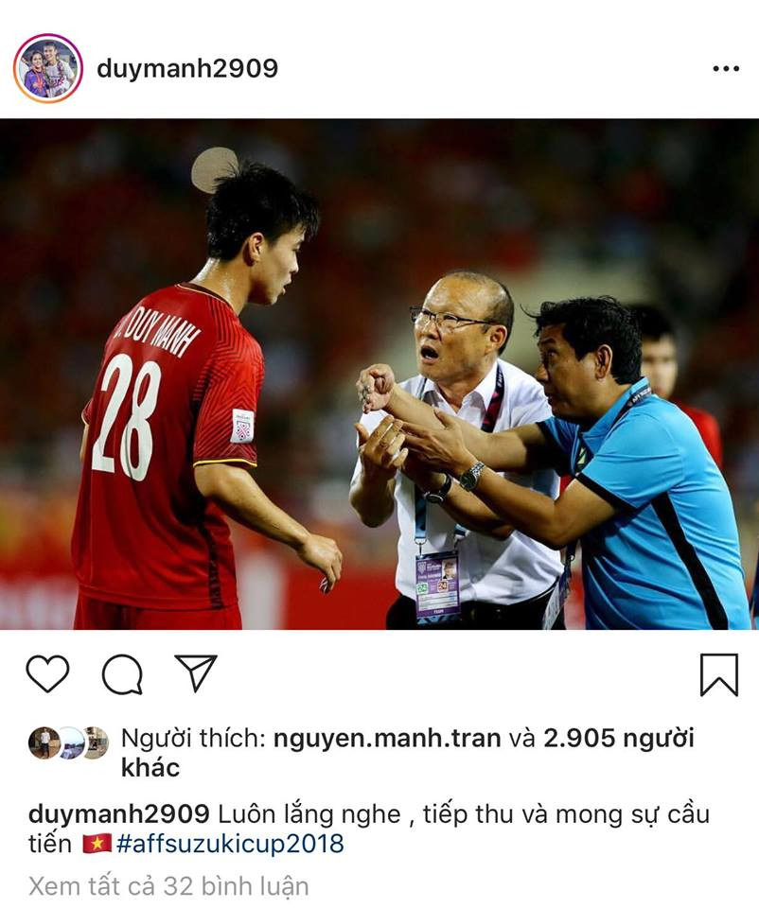Open comments via speech bubble icon
Viewport: 759px width, 908px height.
pyautogui.click(x=122, y=674)
